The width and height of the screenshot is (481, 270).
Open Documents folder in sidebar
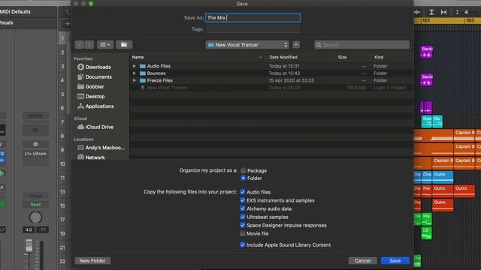point(95,76)
